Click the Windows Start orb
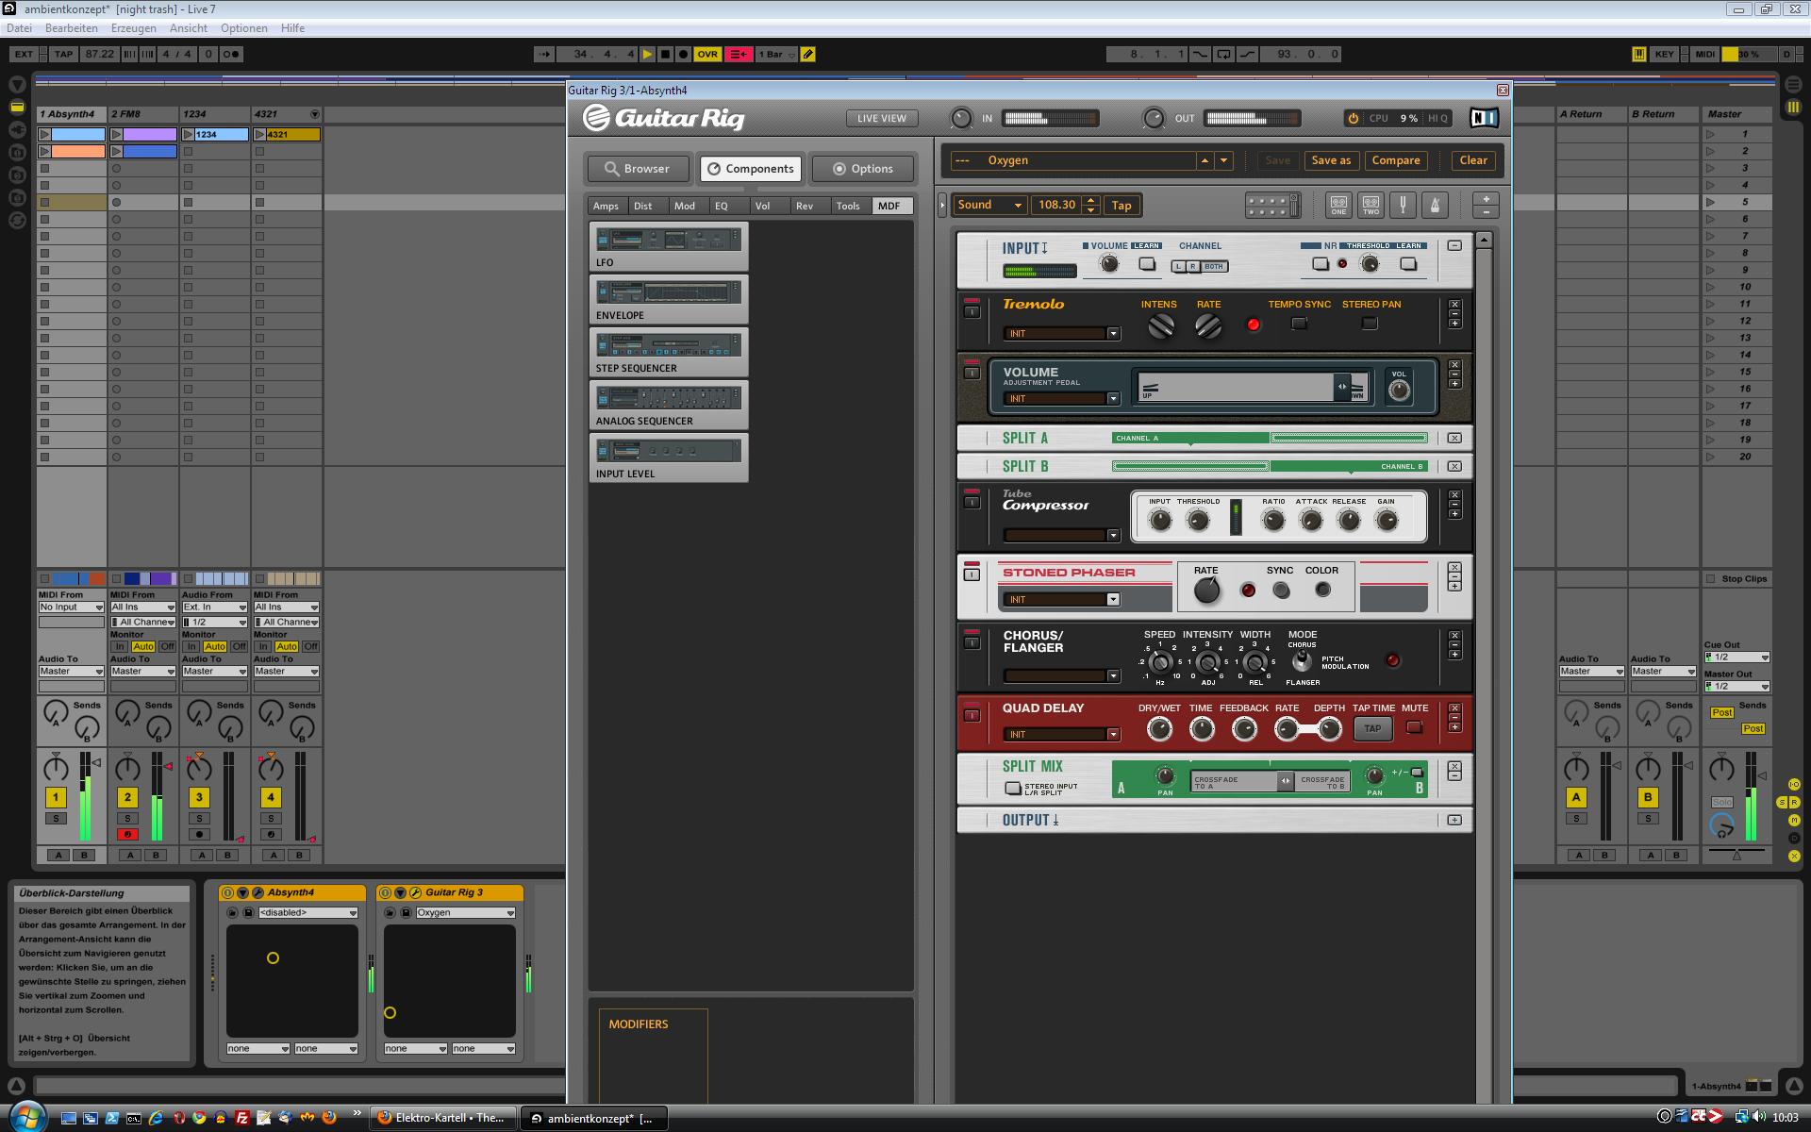The height and width of the screenshot is (1132, 1811). [26, 1117]
